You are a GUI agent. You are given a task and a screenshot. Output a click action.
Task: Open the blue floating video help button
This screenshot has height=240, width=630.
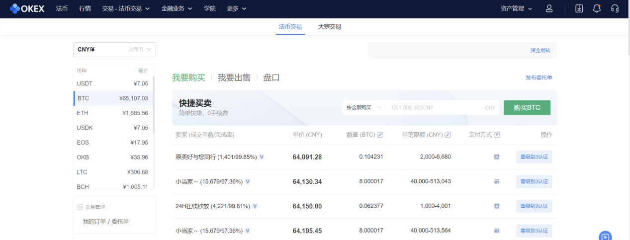[x=605, y=236]
